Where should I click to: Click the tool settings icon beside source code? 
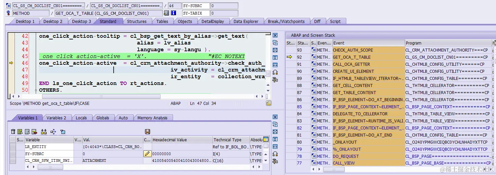275,80
